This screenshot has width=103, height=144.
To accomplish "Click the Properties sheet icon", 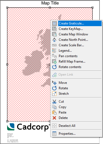I will point(54,134).
